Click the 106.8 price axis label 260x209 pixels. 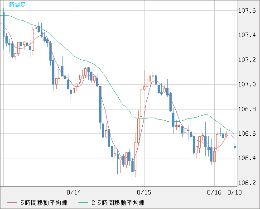point(247,109)
